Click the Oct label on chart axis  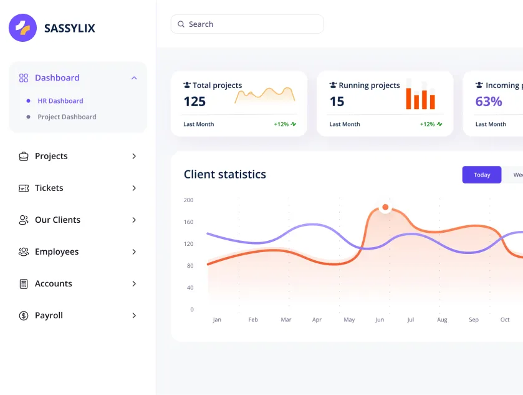[x=505, y=319]
